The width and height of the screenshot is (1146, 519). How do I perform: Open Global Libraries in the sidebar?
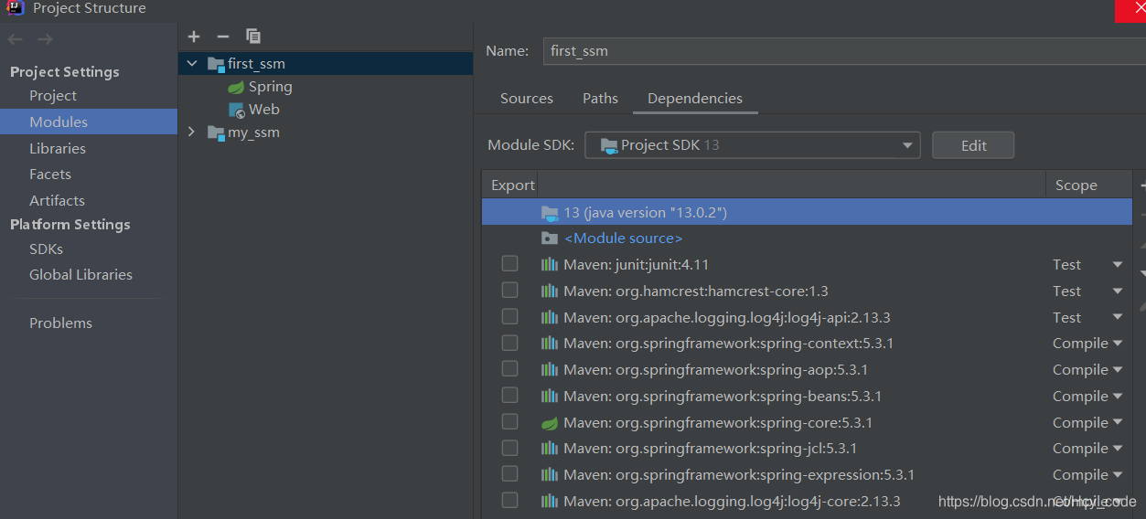80,275
